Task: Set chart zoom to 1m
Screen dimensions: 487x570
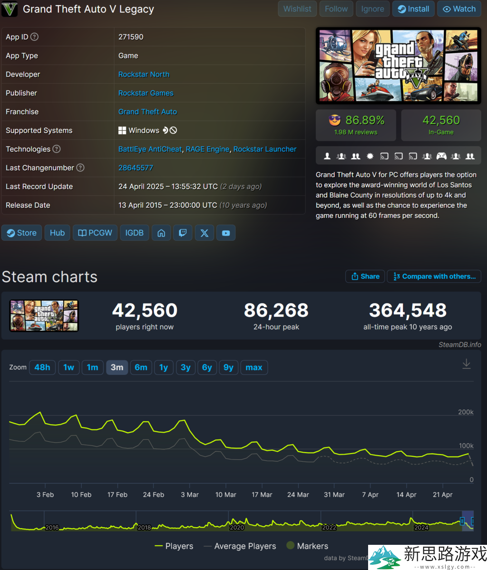Action: [x=92, y=367]
